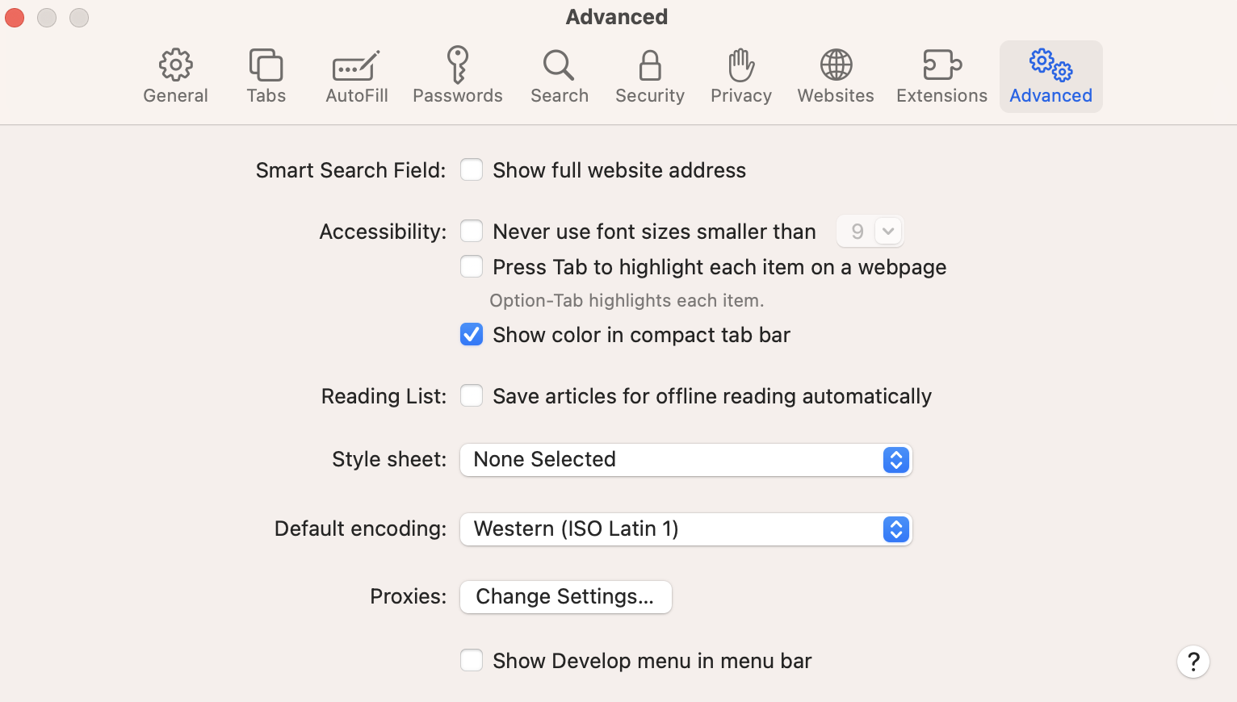Open the Style sheet popup menu

tap(686, 460)
